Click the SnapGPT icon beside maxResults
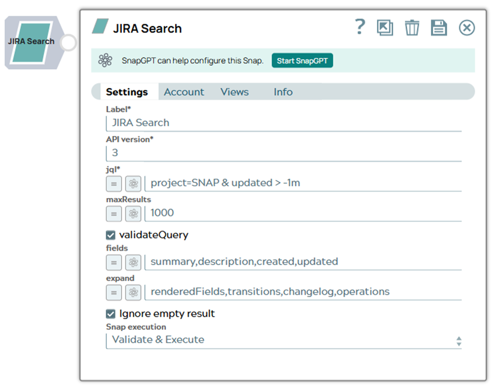This screenshot has height=385, width=491. [134, 214]
